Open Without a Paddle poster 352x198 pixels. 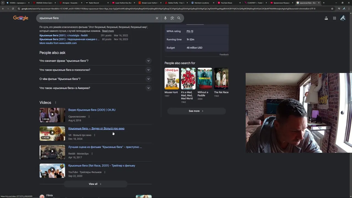[205, 79]
